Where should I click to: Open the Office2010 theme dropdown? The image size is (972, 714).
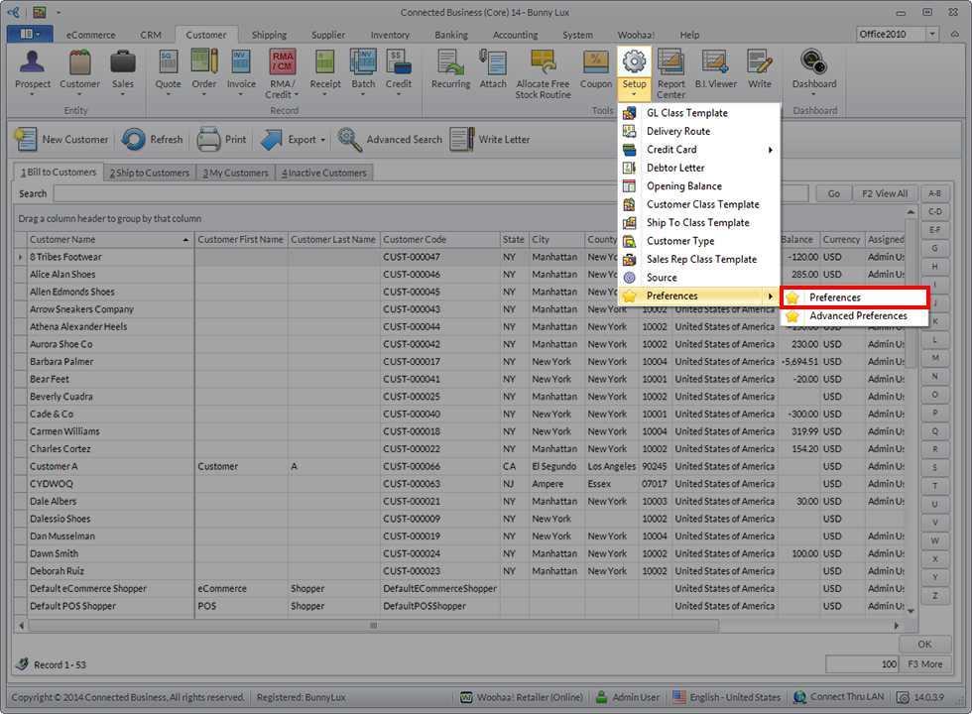(x=932, y=35)
